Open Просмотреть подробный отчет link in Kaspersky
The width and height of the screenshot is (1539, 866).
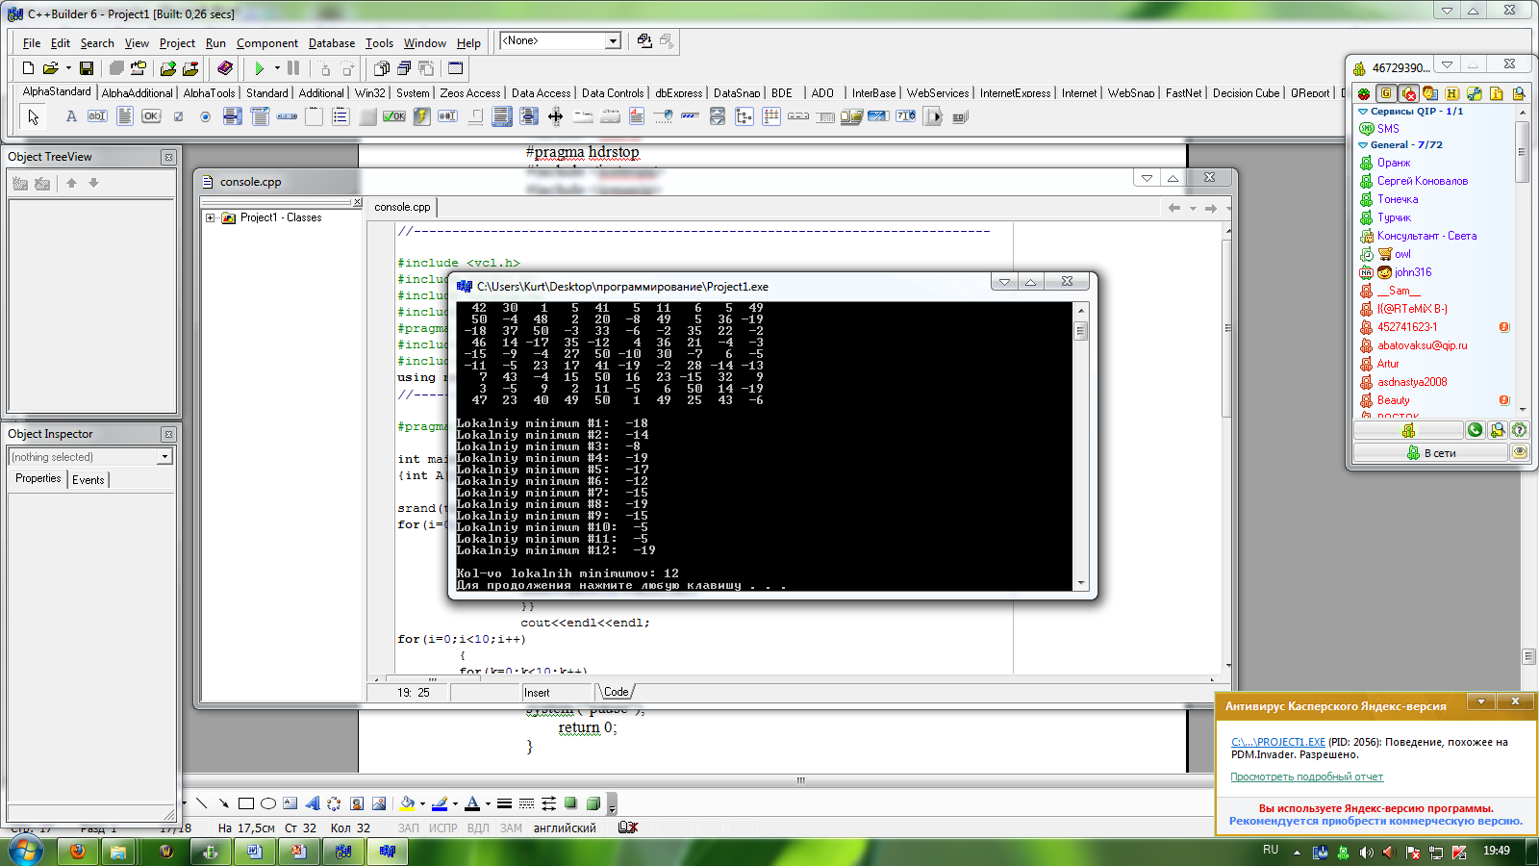click(x=1307, y=777)
